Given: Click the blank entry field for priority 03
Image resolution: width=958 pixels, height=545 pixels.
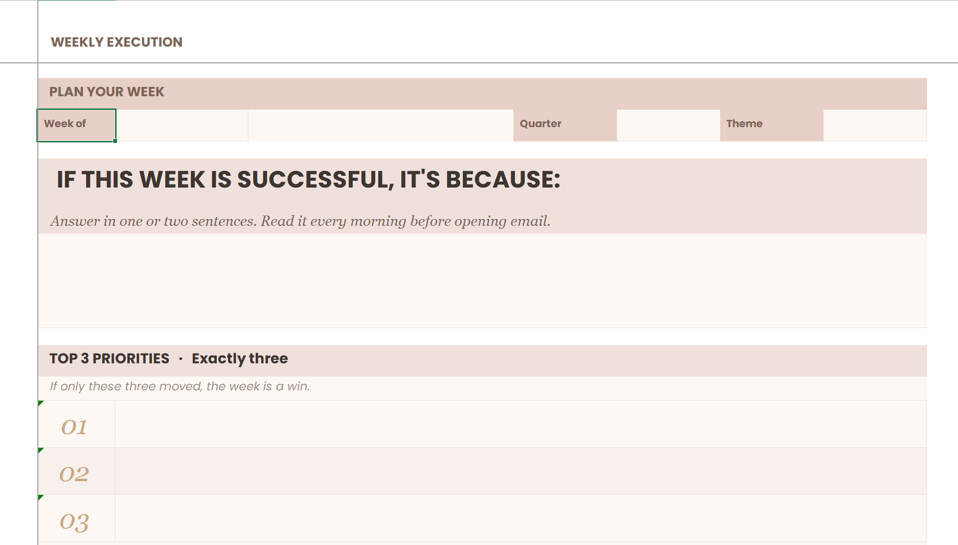Looking at the screenshot, I should [x=520, y=518].
